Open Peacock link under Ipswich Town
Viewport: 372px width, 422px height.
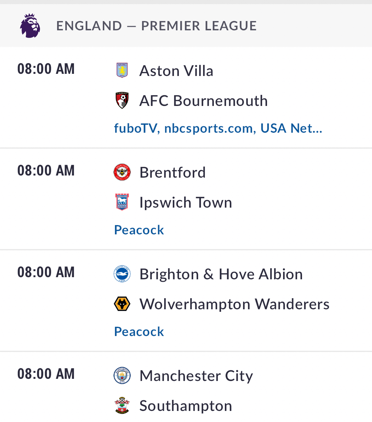pos(139,230)
